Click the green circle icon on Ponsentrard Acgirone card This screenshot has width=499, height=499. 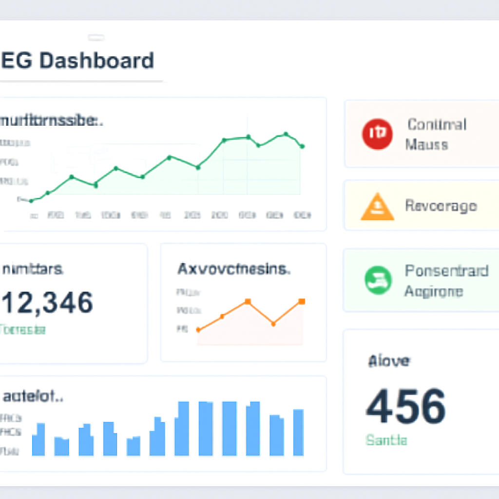[x=377, y=280]
